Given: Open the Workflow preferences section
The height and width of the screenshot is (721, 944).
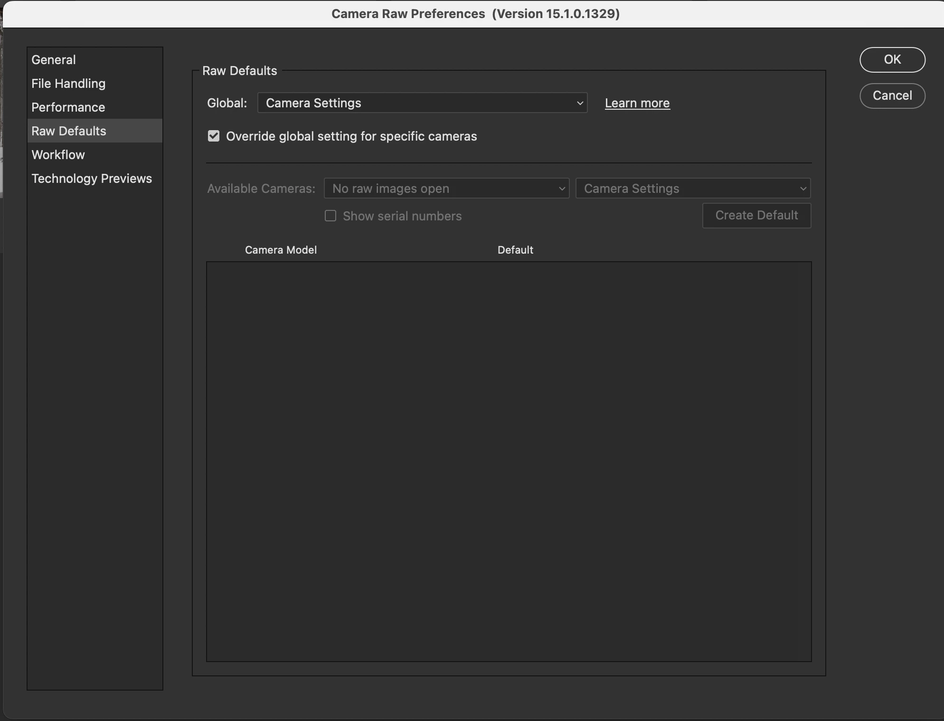Looking at the screenshot, I should pos(58,155).
